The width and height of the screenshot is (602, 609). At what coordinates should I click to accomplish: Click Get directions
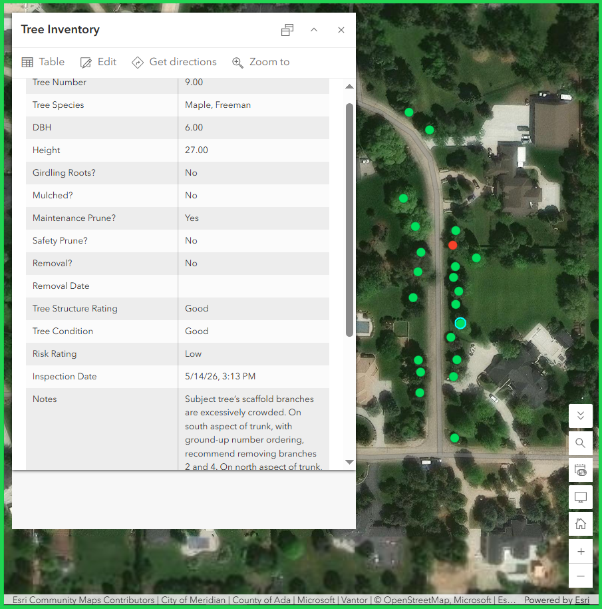tap(174, 62)
